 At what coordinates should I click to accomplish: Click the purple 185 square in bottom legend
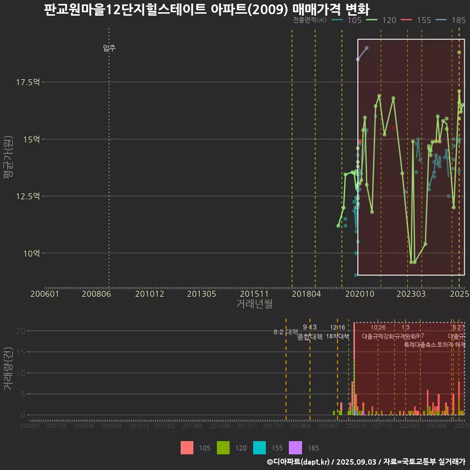[295, 448]
